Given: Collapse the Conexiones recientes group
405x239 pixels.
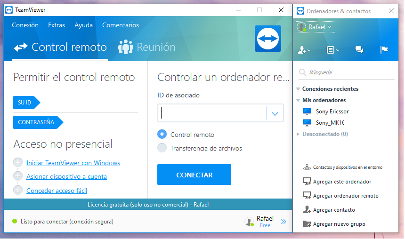Looking at the screenshot, I should (298, 89).
